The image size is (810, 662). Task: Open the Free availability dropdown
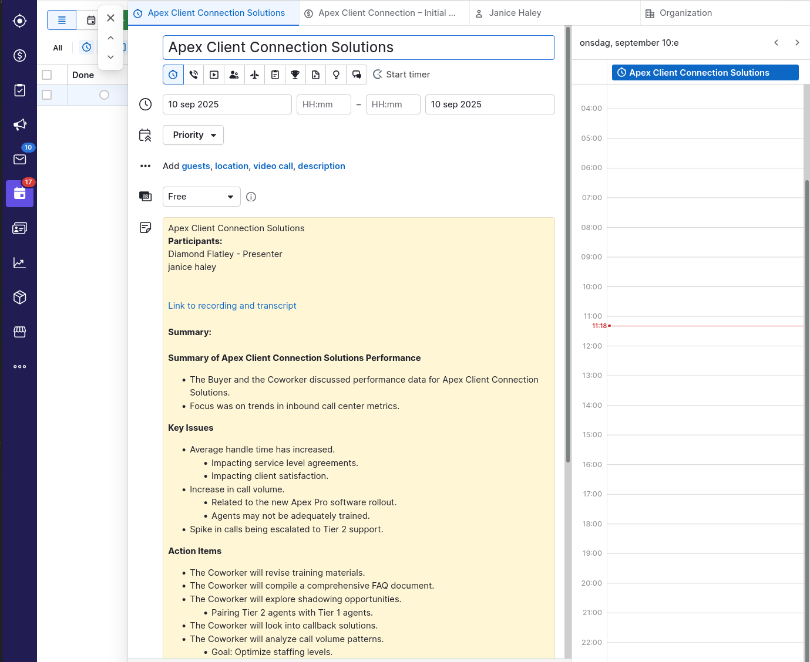coord(201,197)
